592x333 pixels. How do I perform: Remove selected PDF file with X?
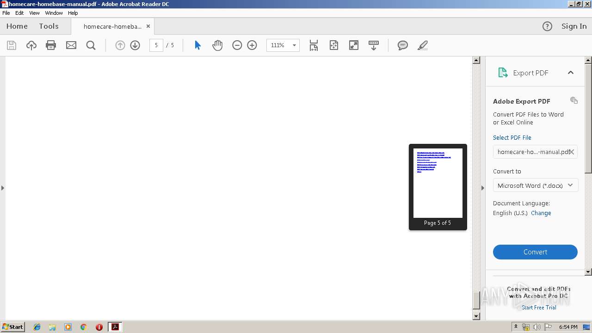click(x=572, y=152)
